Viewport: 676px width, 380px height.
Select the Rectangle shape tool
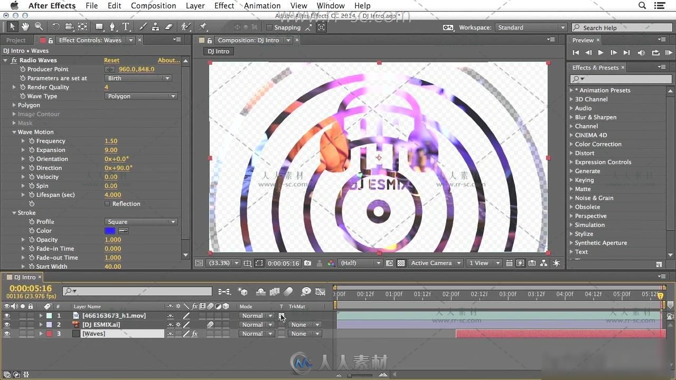tap(99, 27)
